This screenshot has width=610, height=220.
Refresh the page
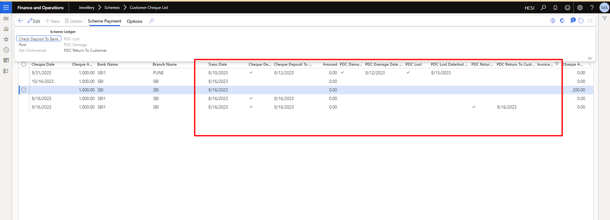coord(581,21)
